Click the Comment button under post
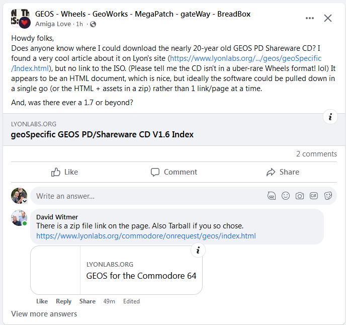The image size is (346, 325). click(174, 172)
